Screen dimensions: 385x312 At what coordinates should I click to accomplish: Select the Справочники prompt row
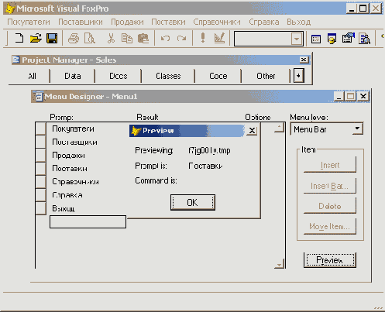(x=75, y=182)
